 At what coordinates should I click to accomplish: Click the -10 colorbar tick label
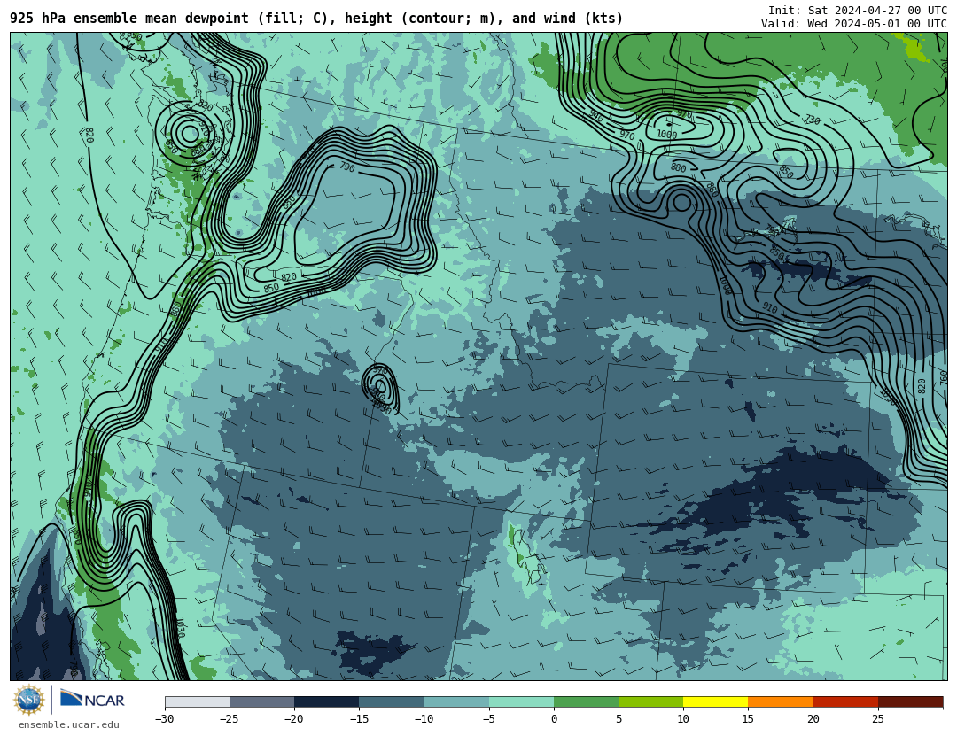[x=423, y=719]
